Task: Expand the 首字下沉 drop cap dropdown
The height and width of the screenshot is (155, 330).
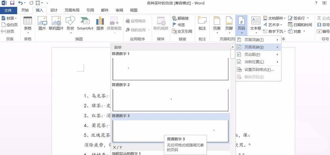Action: [x=285, y=32]
